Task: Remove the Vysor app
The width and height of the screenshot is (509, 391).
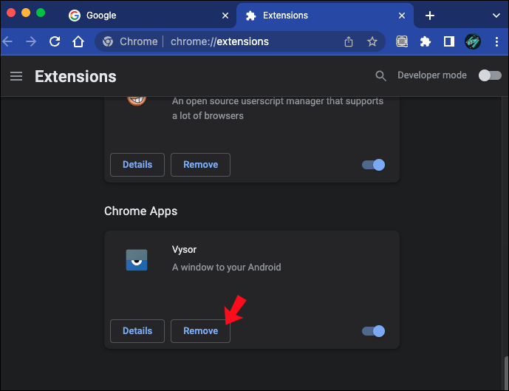Action: tap(201, 331)
